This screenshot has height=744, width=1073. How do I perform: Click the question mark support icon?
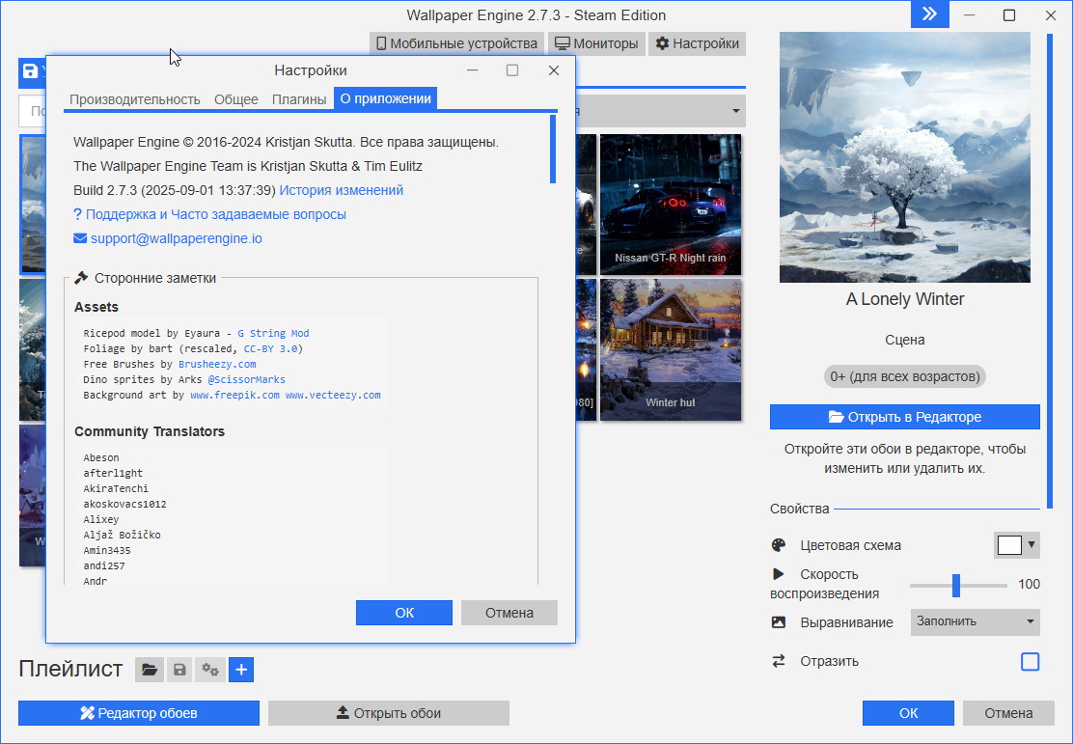[77, 215]
